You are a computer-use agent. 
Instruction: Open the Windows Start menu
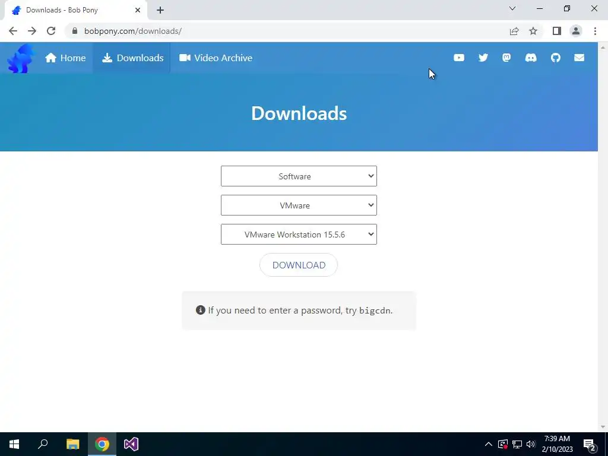[14, 444]
